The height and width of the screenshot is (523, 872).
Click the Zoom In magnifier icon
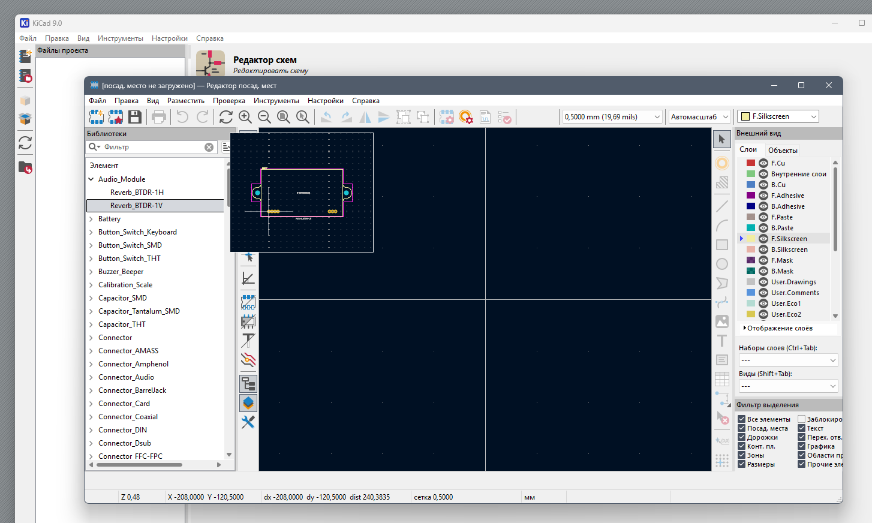[245, 117]
